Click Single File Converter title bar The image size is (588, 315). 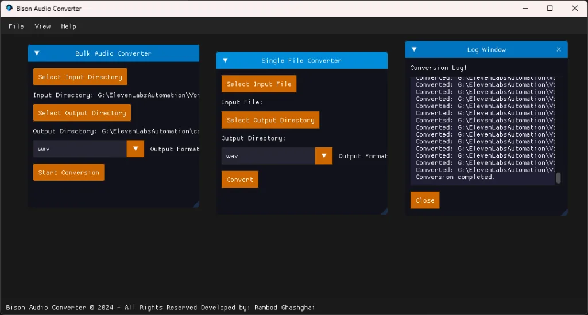(x=301, y=60)
